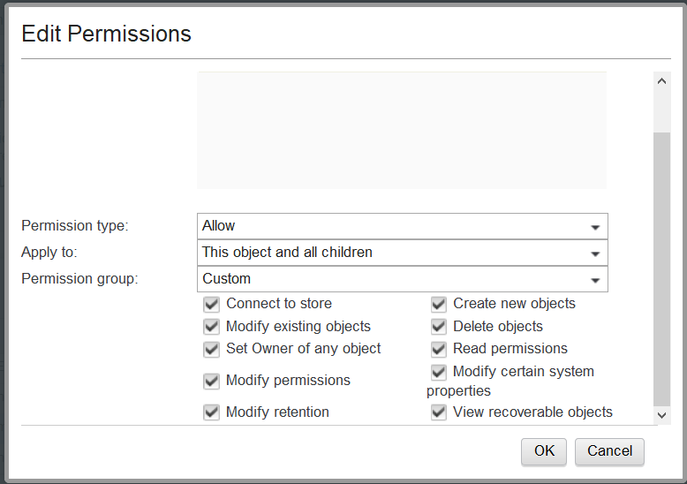The width and height of the screenshot is (687, 484).
Task: Uncheck the Delete objects checkbox
Action: tap(439, 327)
